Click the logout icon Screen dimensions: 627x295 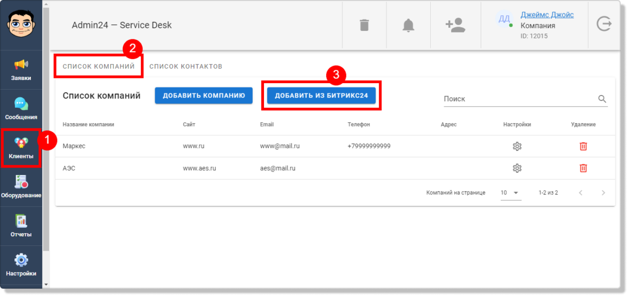pos(604,24)
